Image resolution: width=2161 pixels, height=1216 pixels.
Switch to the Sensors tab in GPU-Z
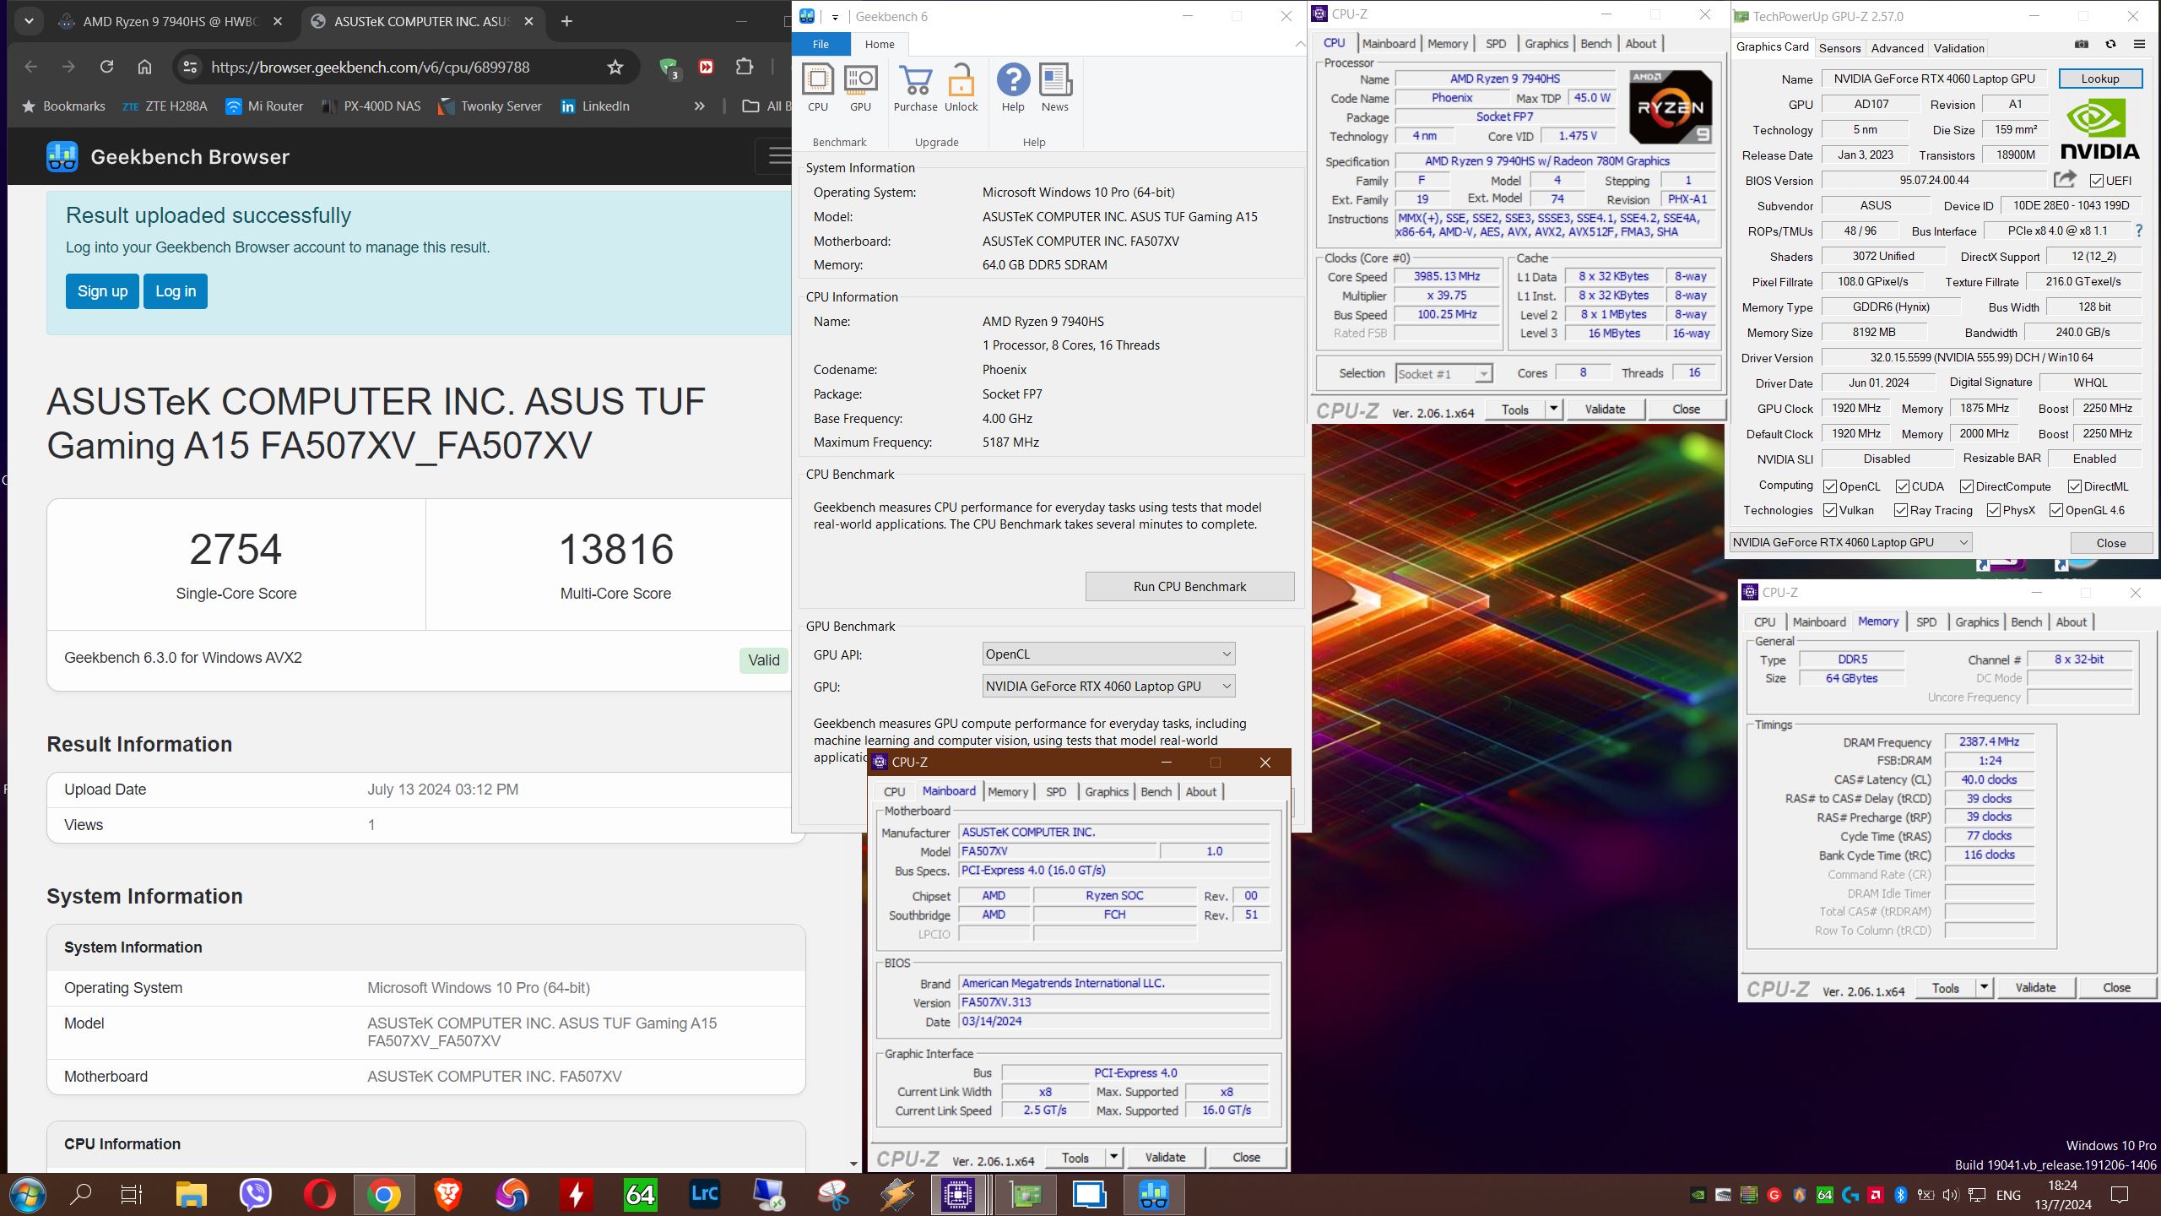(1839, 48)
